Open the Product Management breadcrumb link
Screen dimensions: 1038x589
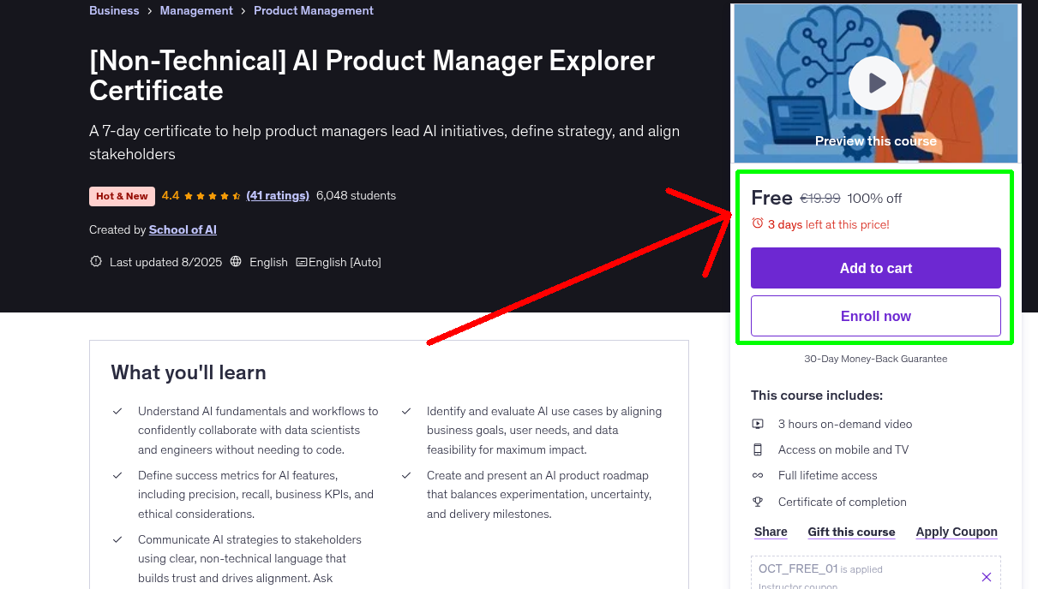coord(314,11)
